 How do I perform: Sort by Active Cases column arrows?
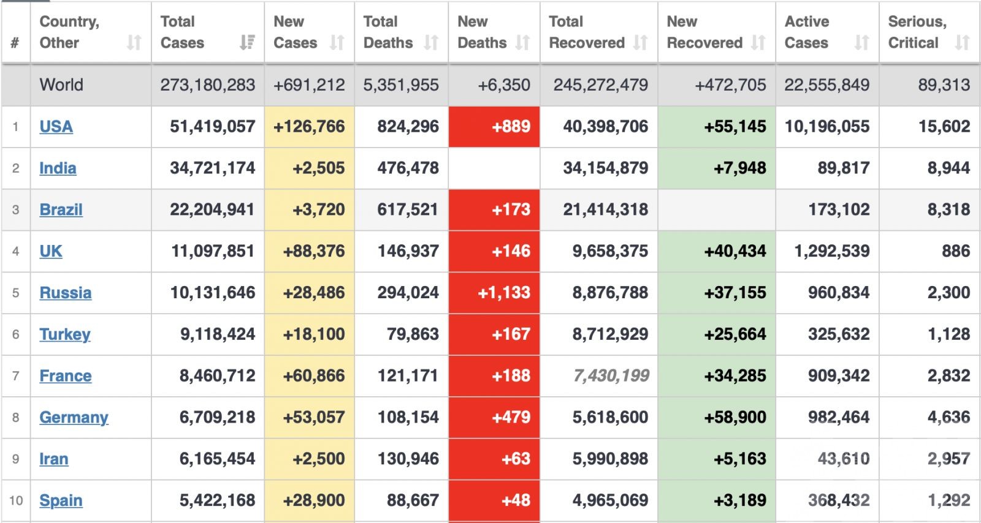click(x=861, y=43)
